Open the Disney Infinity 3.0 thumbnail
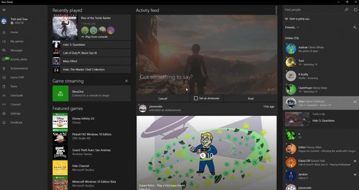Image resolution: width=359 pixels, height=190 pixels. tap(60, 120)
